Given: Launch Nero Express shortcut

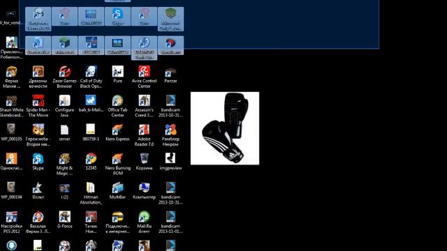Looking at the screenshot, I should 118,132.
